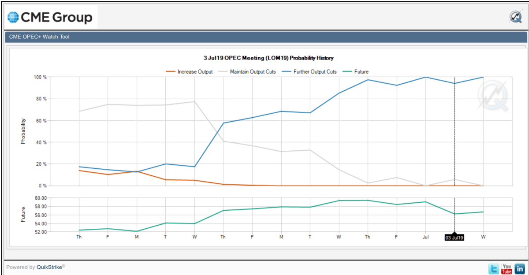529x275 pixels.
Task: Click the 100 % y-axis tick label
Action: [x=40, y=77]
